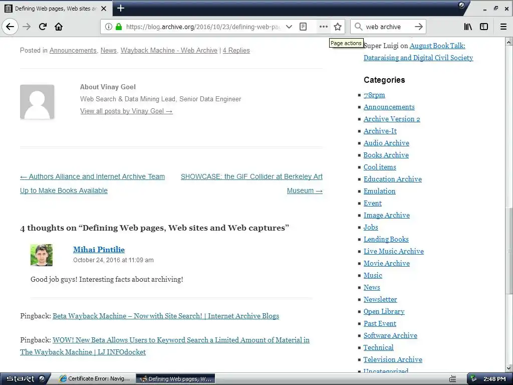
Task: Open WOW! New Beta pingback link
Action: (x=164, y=346)
